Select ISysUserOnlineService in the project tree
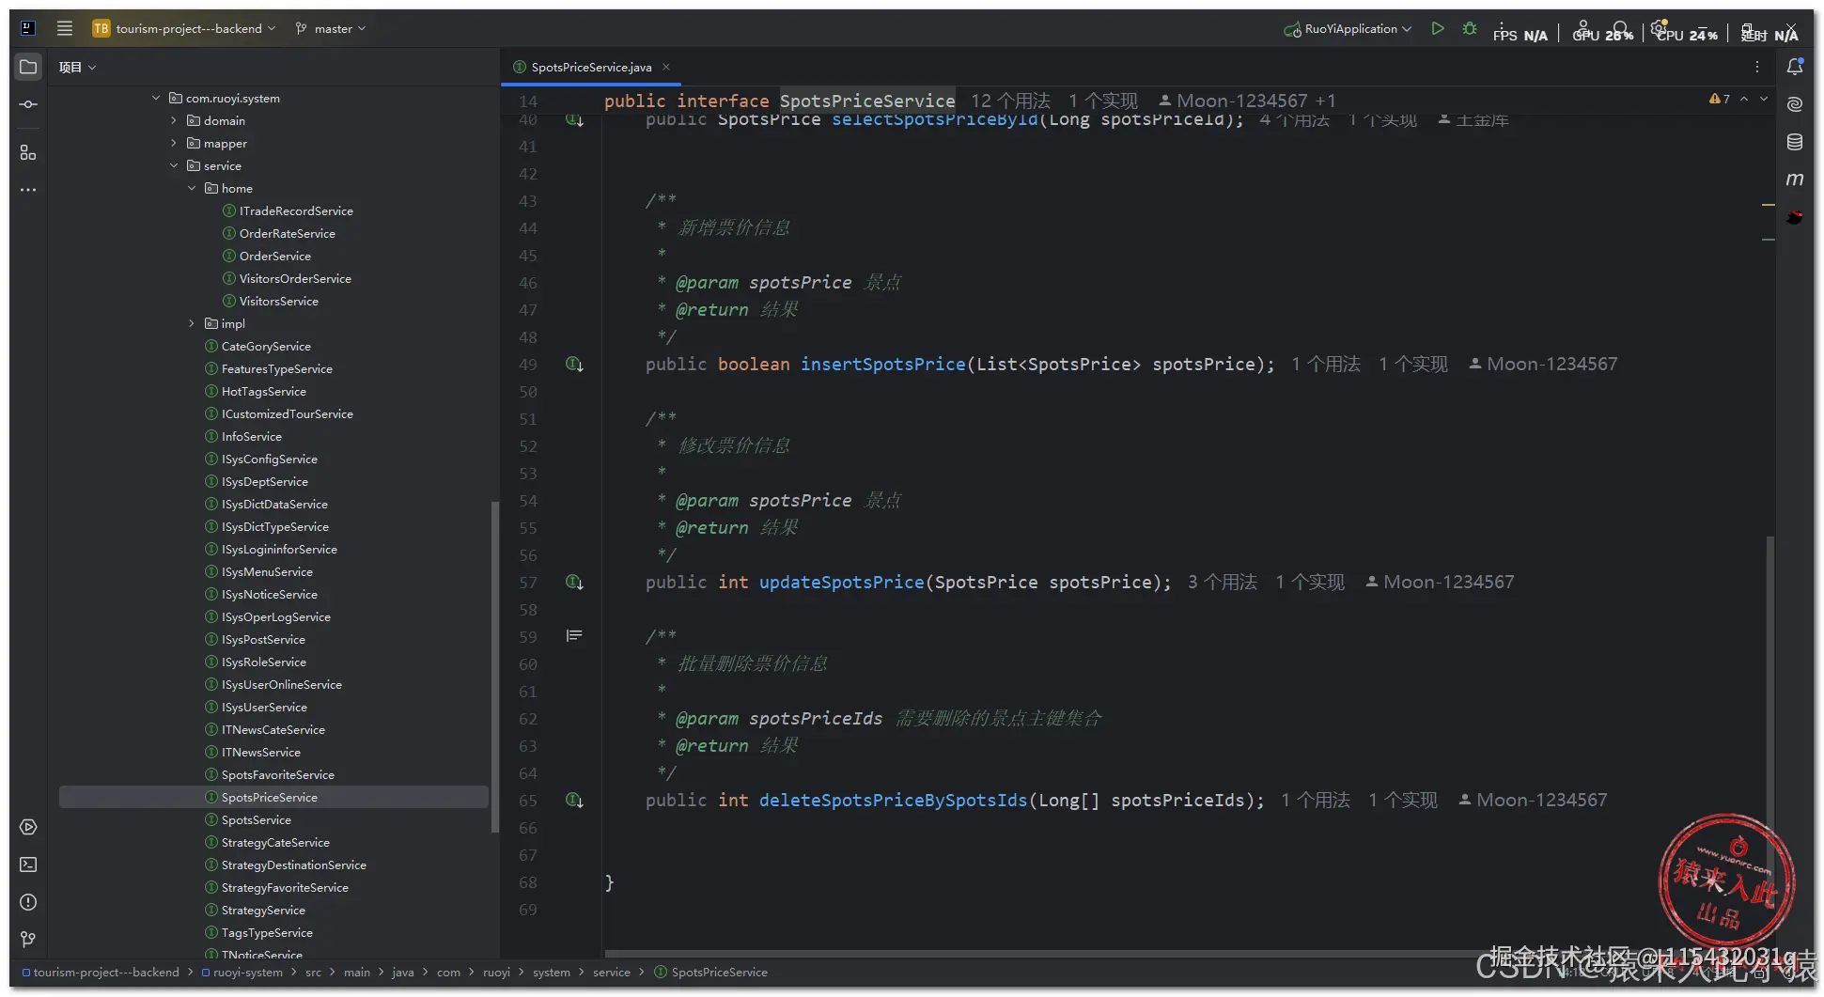This screenshot has width=1824, height=997. coord(281,684)
